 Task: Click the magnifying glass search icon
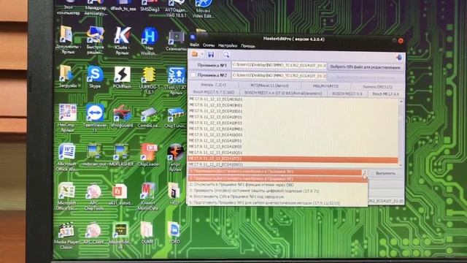point(226,55)
